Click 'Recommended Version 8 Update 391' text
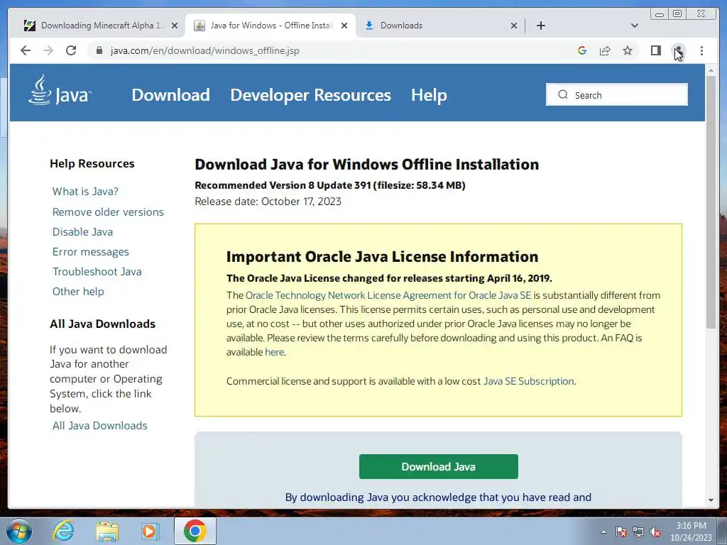Image resolution: width=727 pixels, height=545 pixels. coord(283,185)
